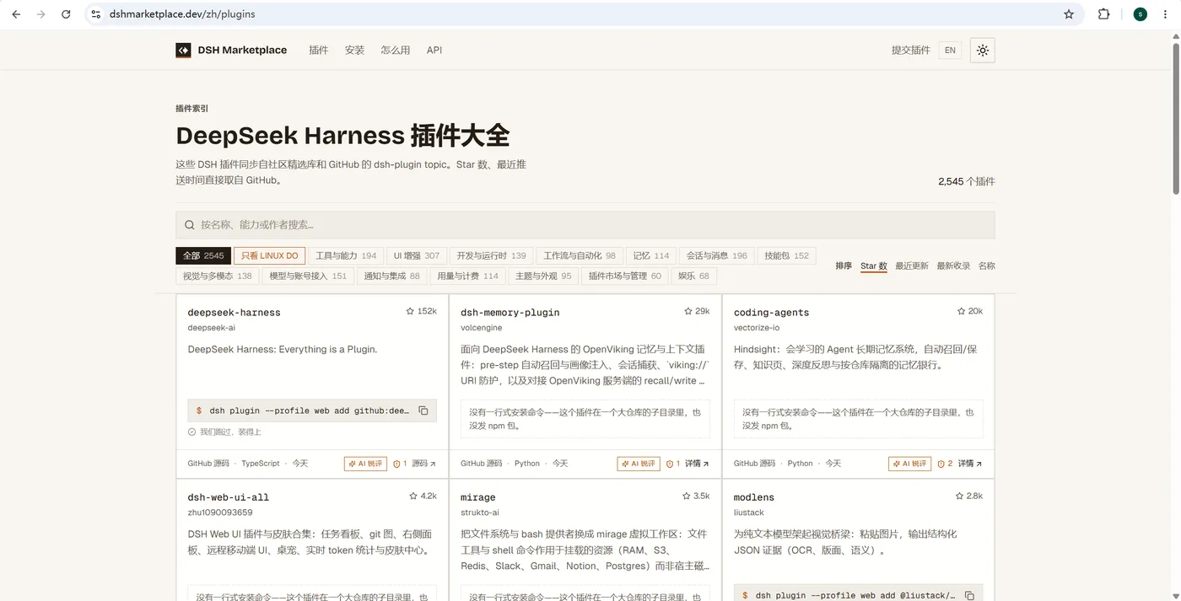
Task: Toggle the 只看 LINUX DO filter
Action: click(x=270, y=255)
